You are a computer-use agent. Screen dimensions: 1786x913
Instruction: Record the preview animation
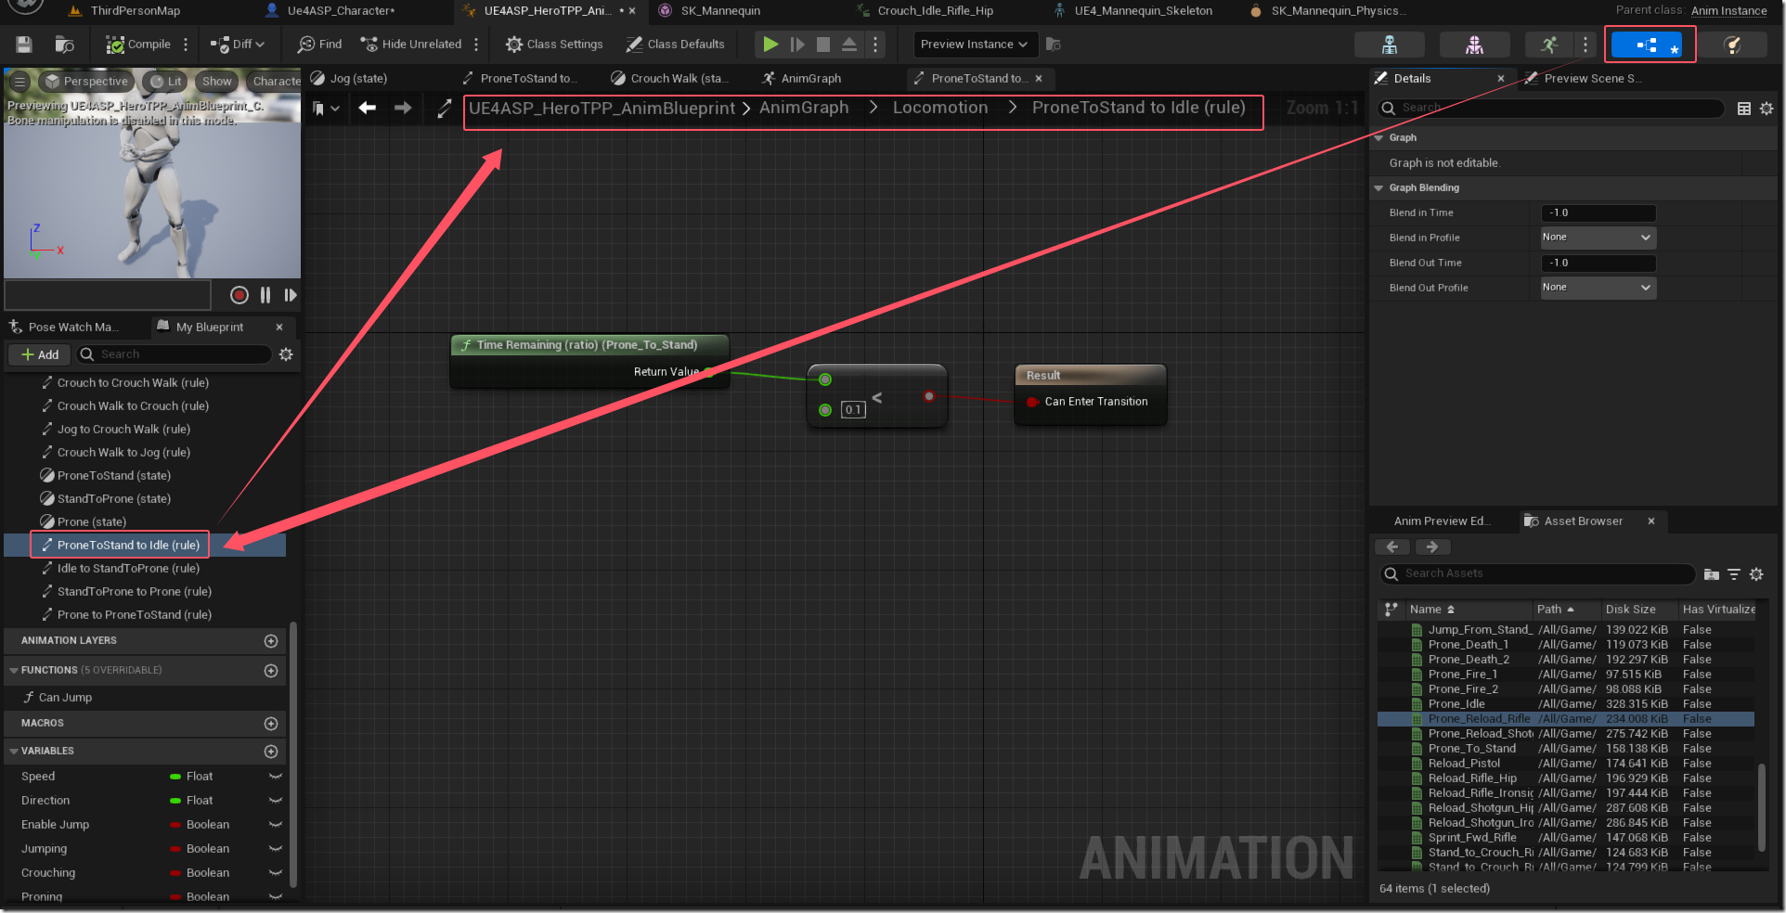[239, 295]
